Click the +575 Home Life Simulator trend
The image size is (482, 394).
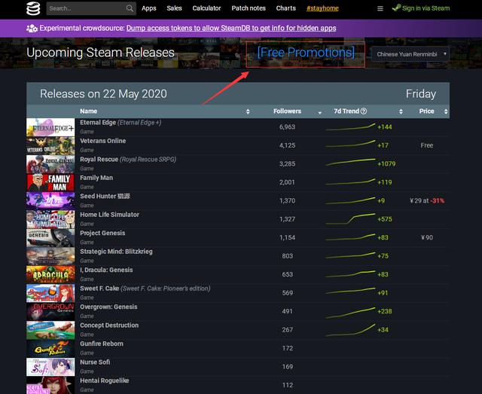(385, 219)
